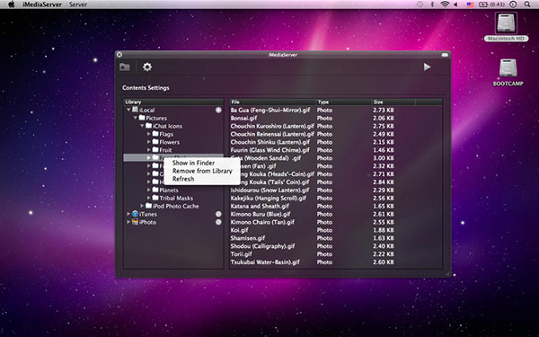Expand the Flowers folder
This screenshot has width=539, height=337.
[x=149, y=142]
